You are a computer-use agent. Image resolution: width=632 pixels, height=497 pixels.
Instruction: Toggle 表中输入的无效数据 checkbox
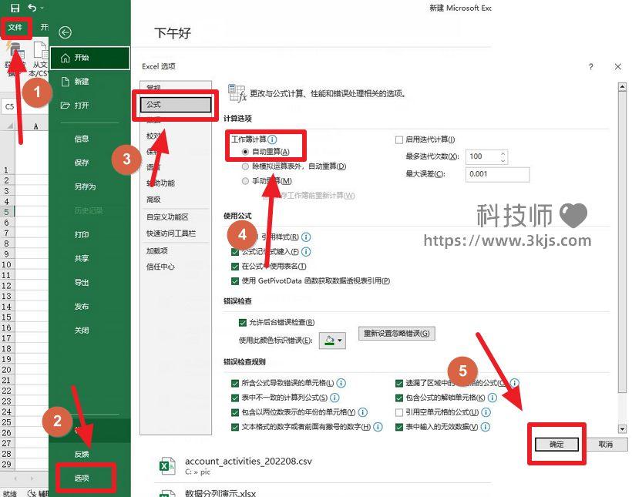[x=399, y=427]
